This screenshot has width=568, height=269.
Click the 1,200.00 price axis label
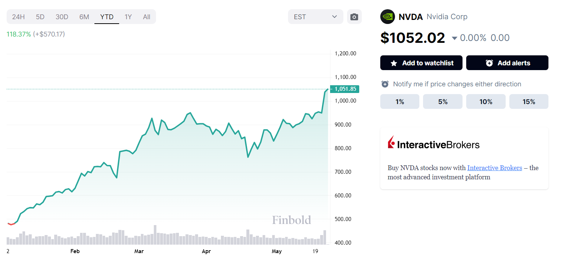pyautogui.click(x=345, y=54)
